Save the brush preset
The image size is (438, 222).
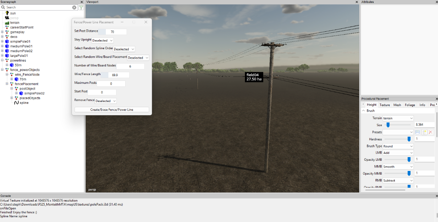(418, 132)
